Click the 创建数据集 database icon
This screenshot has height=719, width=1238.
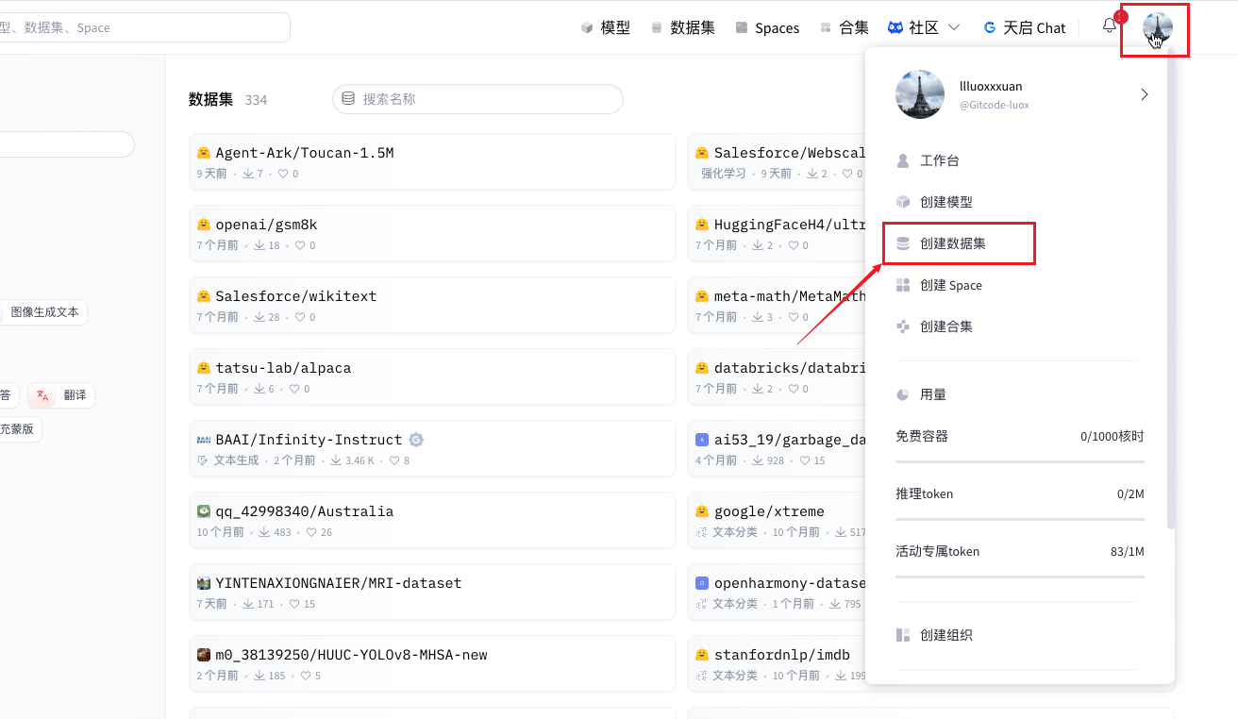[x=903, y=243]
